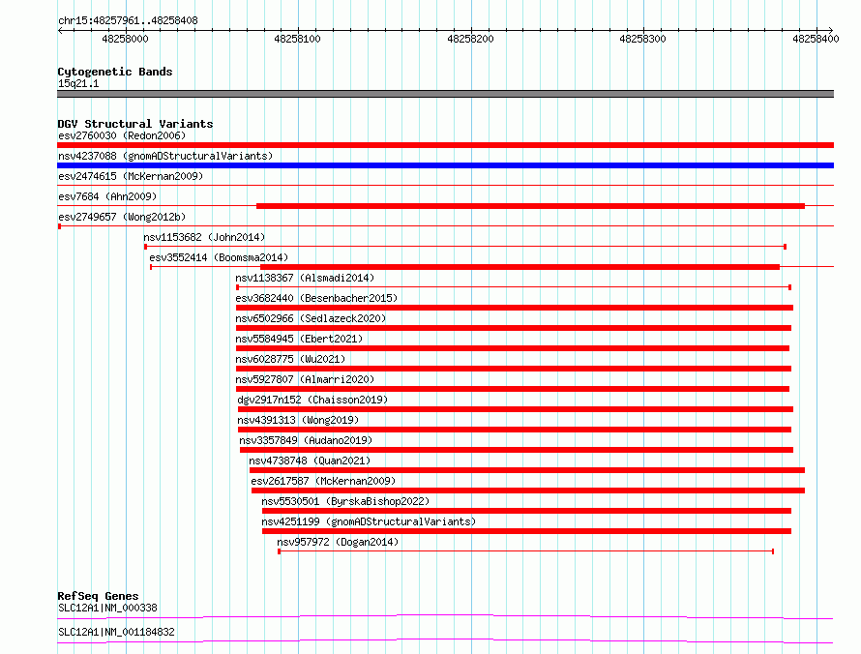Click dgv2917n152 (Chaisson2019) label
The width and height of the screenshot is (861, 654).
click(x=312, y=400)
